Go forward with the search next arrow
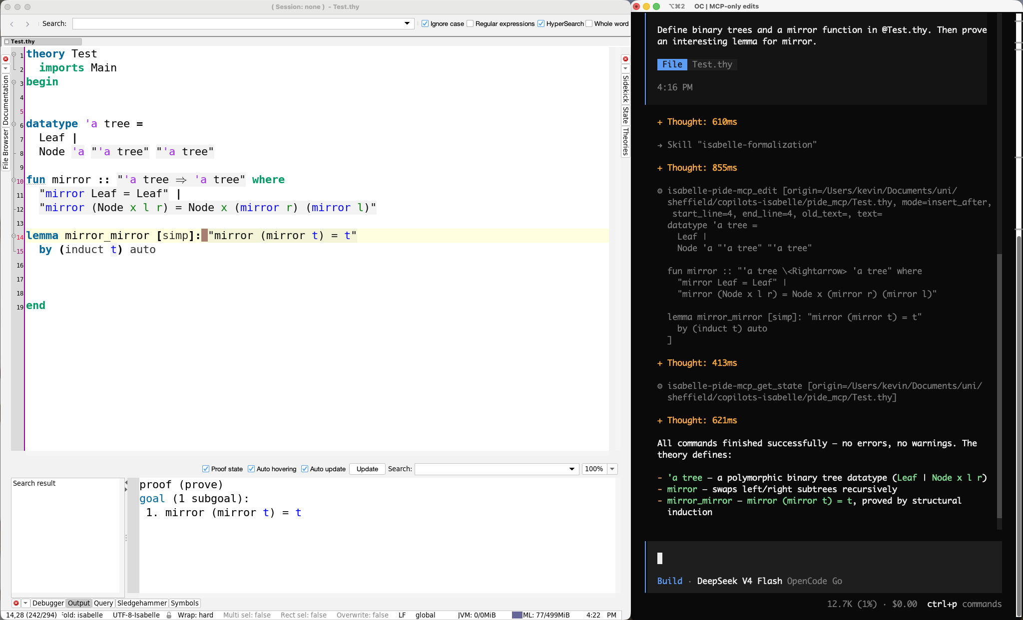Viewport: 1023px width, 620px height. click(x=27, y=24)
